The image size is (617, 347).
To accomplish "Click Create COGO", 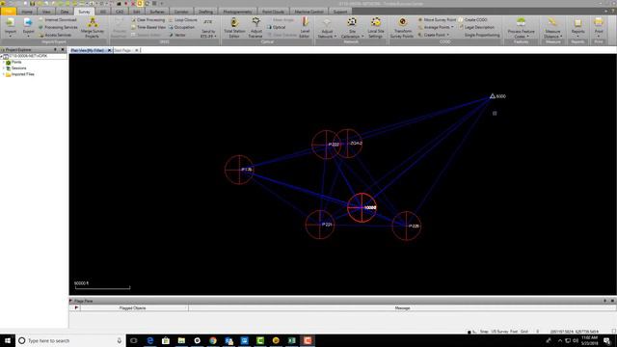I will [x=472, y=19].
